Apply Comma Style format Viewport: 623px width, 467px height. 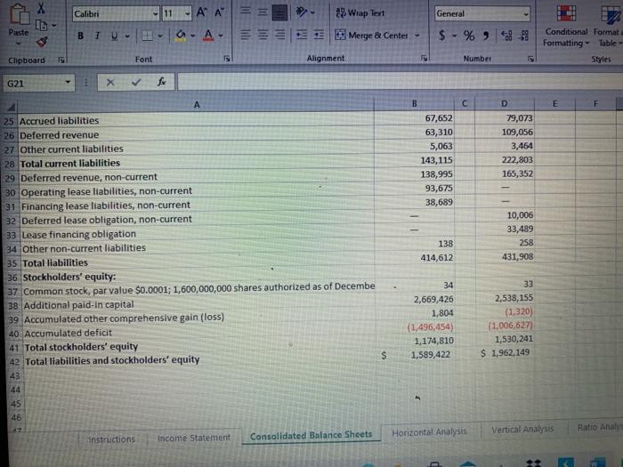pyautogui.click(x=486, y=36)
